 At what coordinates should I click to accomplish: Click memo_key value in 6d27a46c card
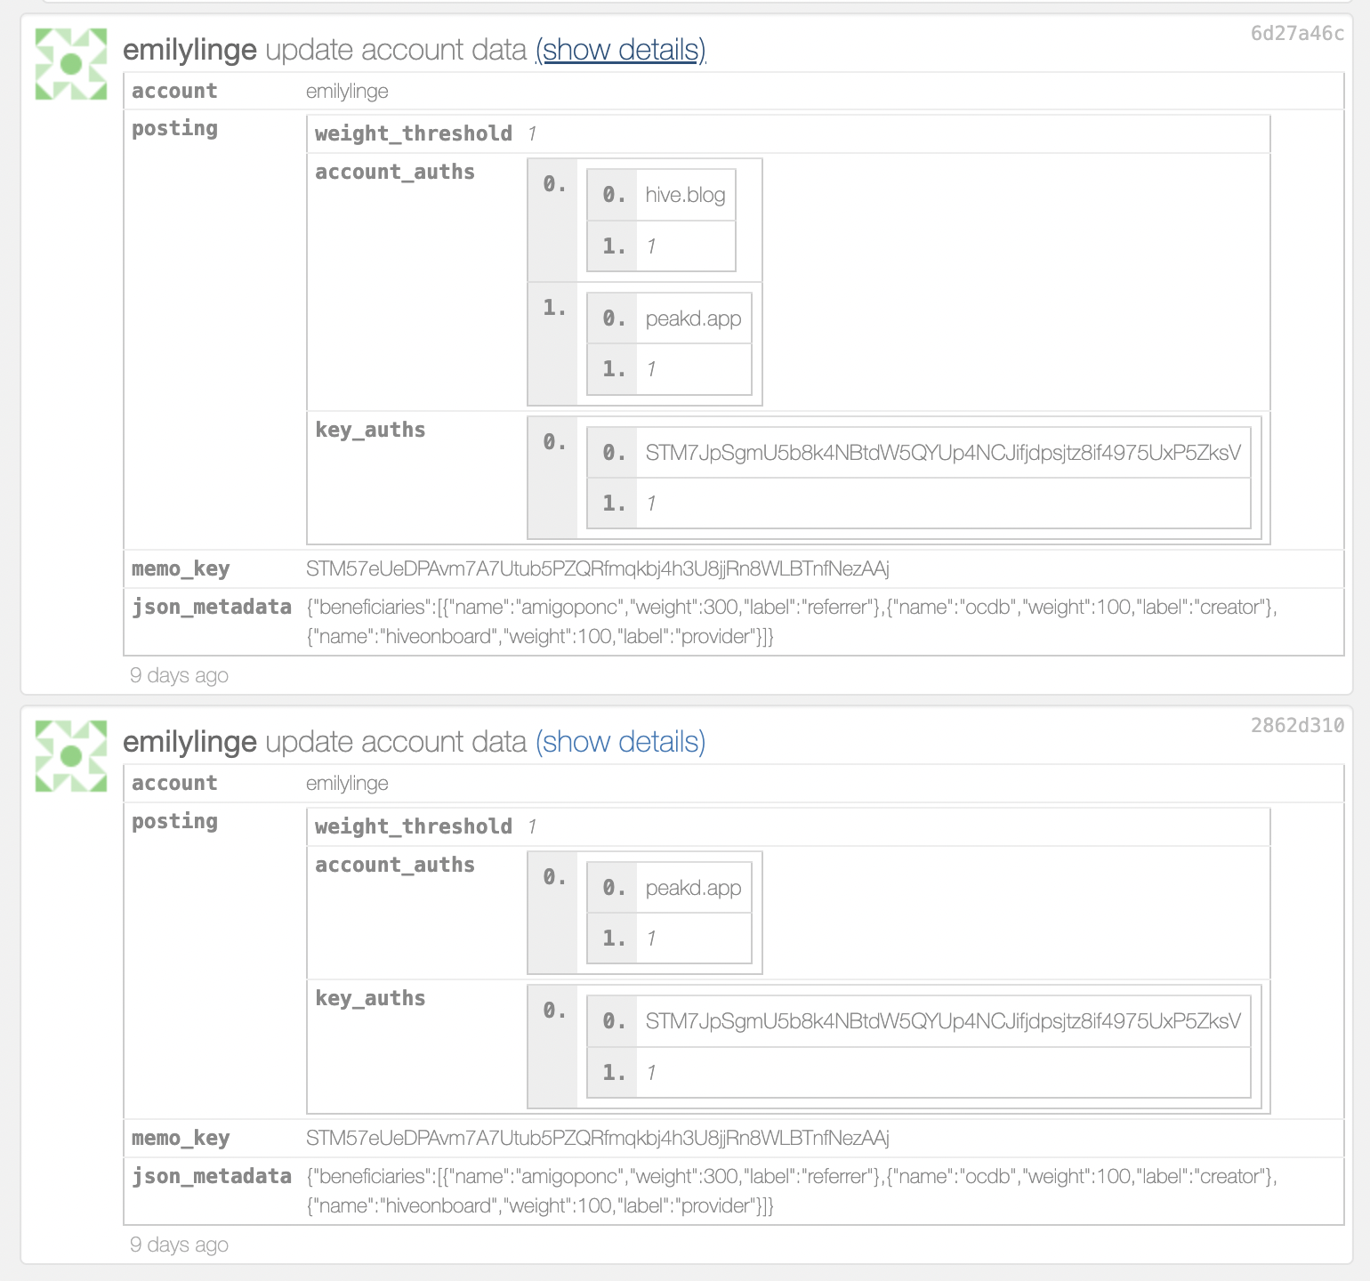pos(598,568)
